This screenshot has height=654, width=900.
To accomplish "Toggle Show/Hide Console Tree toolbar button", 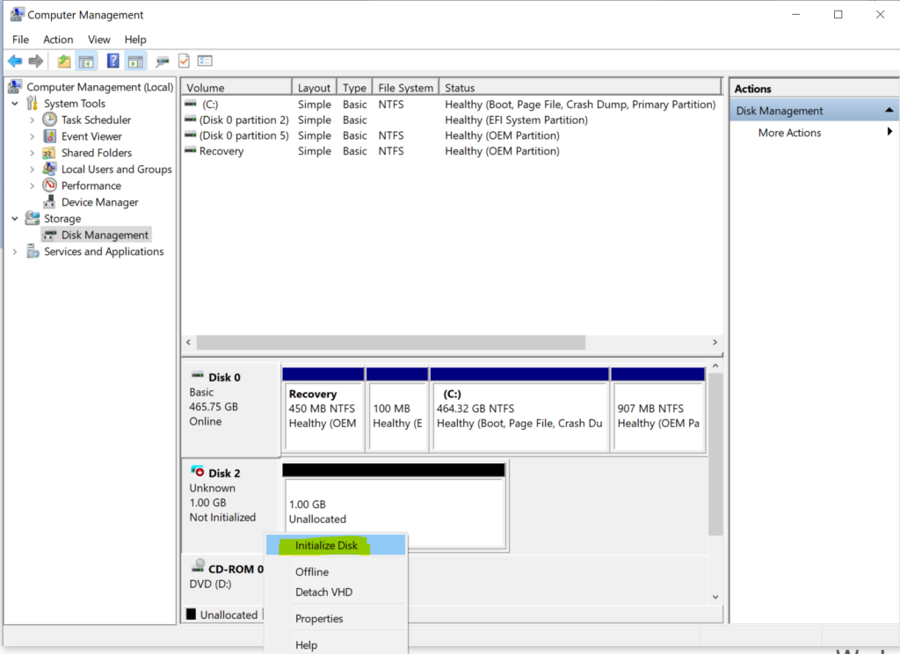I will 86,61.
